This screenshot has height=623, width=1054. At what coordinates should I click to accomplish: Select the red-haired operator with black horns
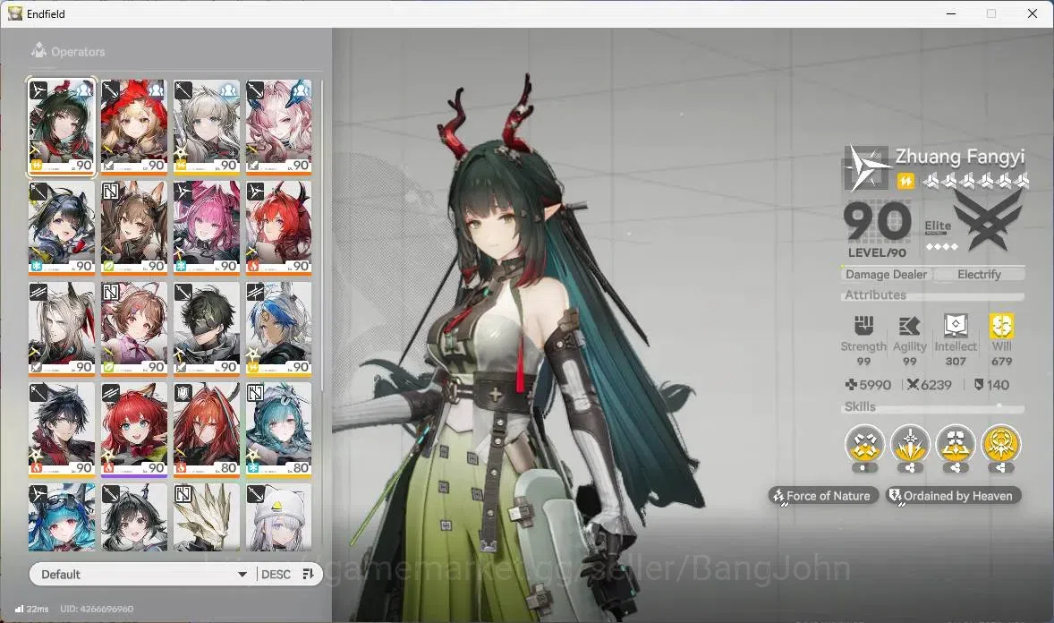point(279,228)
